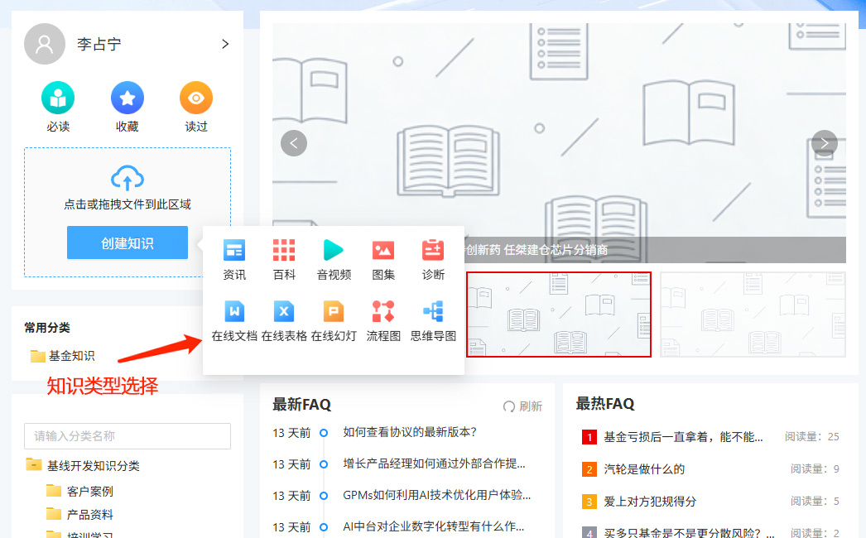Click the 创建知识 button
This screenshot has height=538, width=866.
(127, 243)
